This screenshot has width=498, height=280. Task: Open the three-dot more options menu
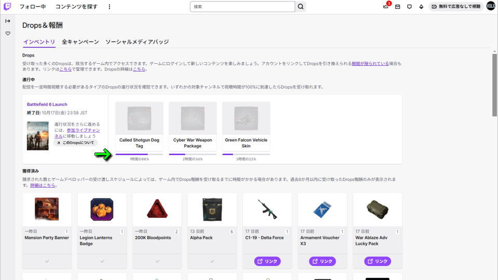pos(109,7)
